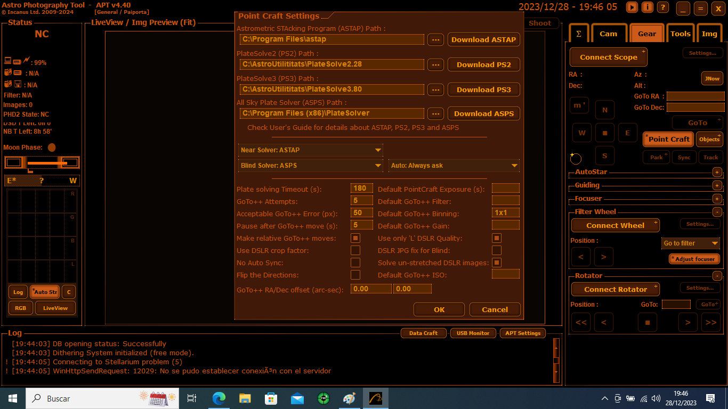Open the info 'i' icon
Image resolution: width=728 pixels, height=409 pixels.
tap(648, 7)
